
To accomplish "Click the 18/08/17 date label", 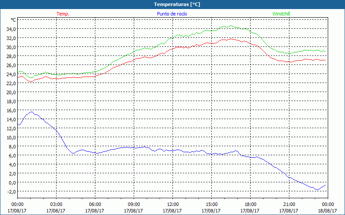I will point(327,211).
